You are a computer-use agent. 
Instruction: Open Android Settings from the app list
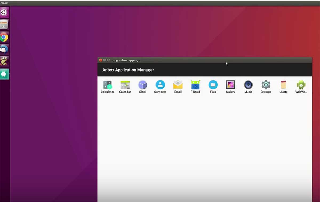pyautogui.click(x=266, y=85)
